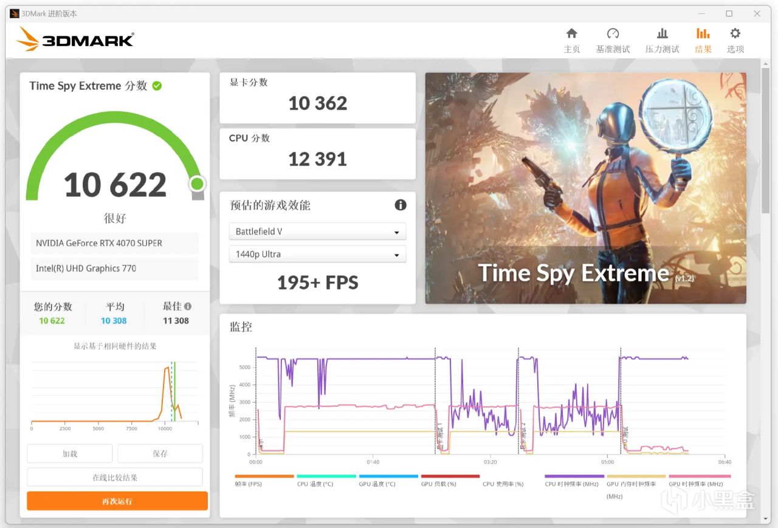Open the 选项 options tab
Screen dimensions: 778x528
tap(735, 40)
